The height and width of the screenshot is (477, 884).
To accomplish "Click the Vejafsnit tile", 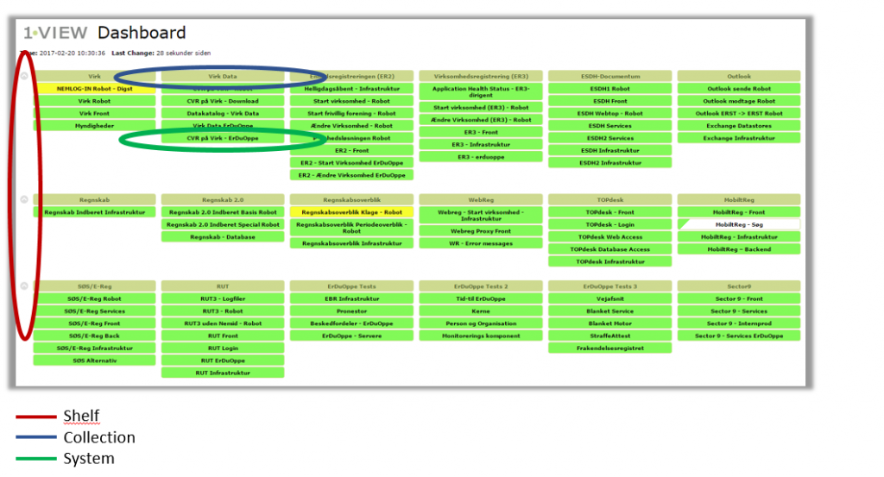I will (x=610, y=298).
